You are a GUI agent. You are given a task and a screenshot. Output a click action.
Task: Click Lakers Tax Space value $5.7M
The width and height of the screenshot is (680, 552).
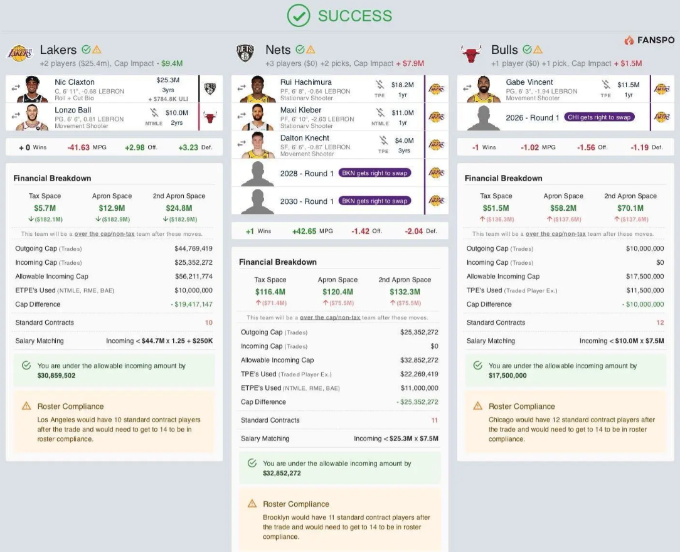[45, 208]
